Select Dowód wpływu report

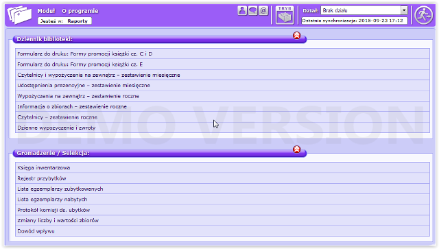[222, 231]
